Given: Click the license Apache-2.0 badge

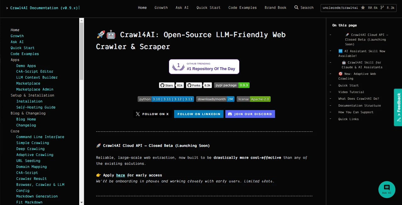Looking at the screenshot, I should click(254, 99).
